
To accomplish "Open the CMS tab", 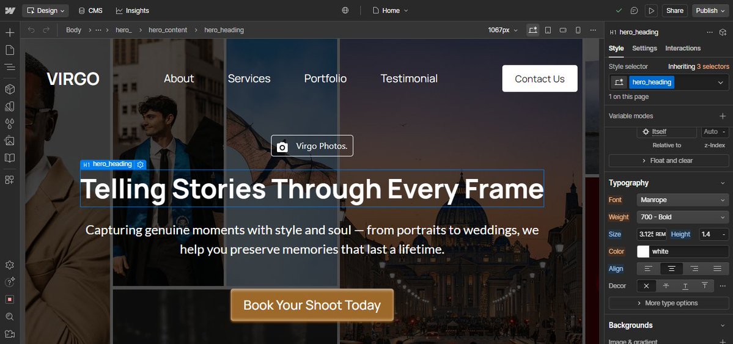I will point(90,11).
